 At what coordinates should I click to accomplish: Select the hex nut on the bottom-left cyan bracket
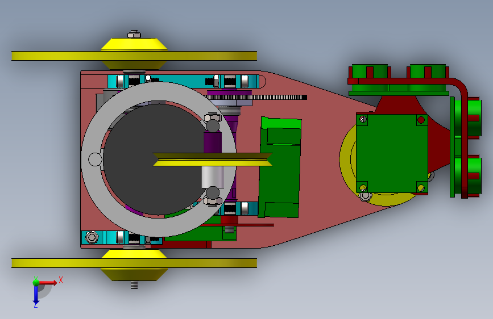pyautogui.click(x=92, y=237)
